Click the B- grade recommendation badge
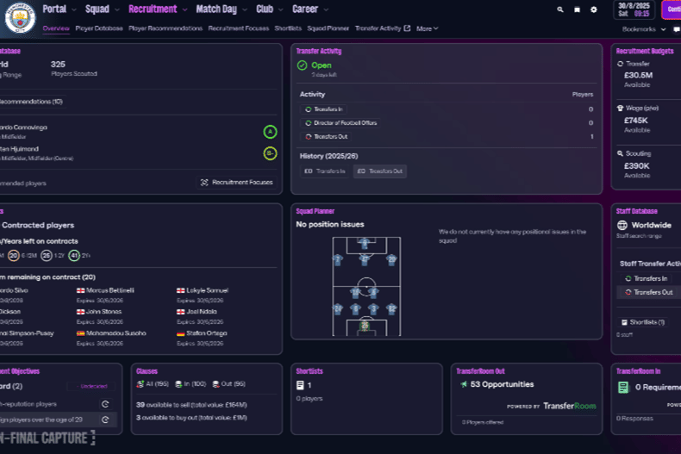Screen dimensions: 681x454 pos(270,153)
